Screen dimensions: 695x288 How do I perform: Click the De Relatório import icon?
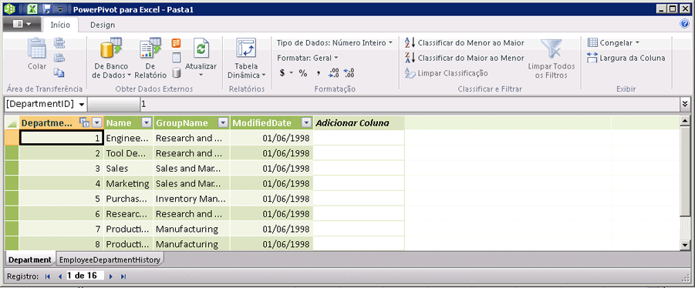[x=150, y=49]
